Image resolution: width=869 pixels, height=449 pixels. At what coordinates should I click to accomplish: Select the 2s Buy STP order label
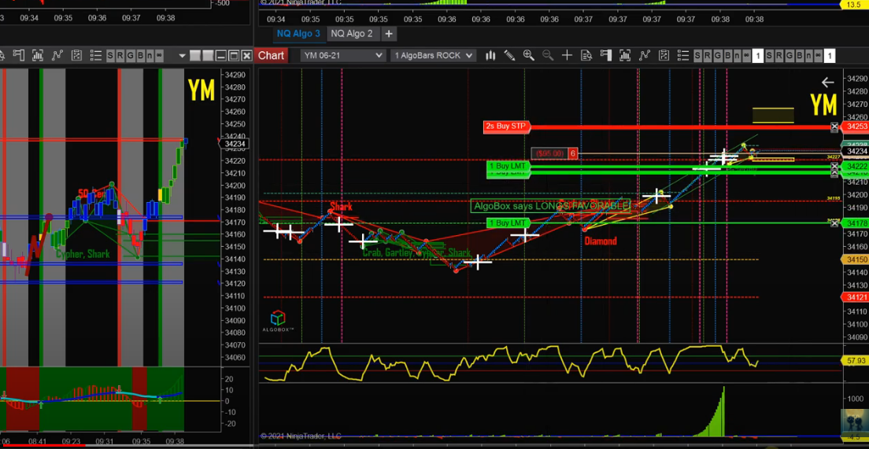pyautogui.click(x=507, y=127)
